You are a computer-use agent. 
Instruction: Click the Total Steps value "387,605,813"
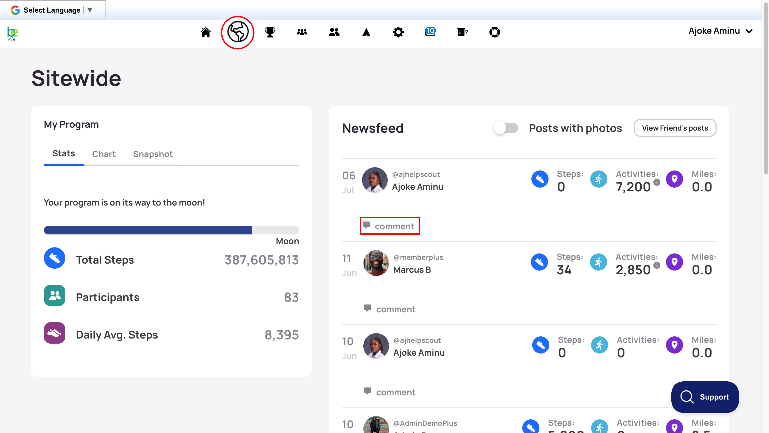pyautogui.click(x=261, y=260)
